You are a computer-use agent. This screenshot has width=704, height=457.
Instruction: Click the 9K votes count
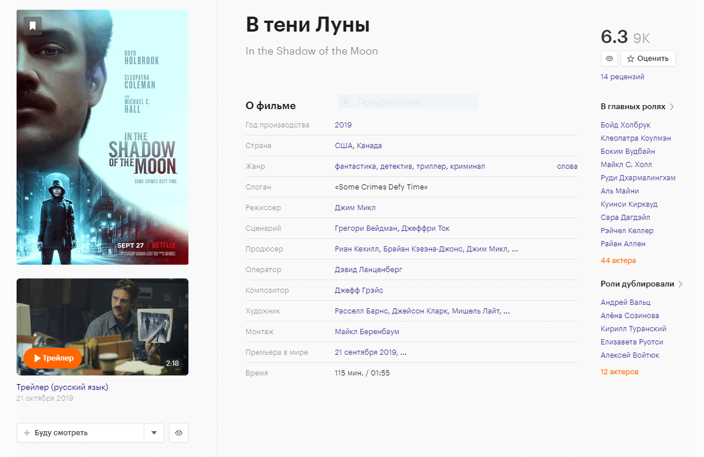[x=641, y=39]
